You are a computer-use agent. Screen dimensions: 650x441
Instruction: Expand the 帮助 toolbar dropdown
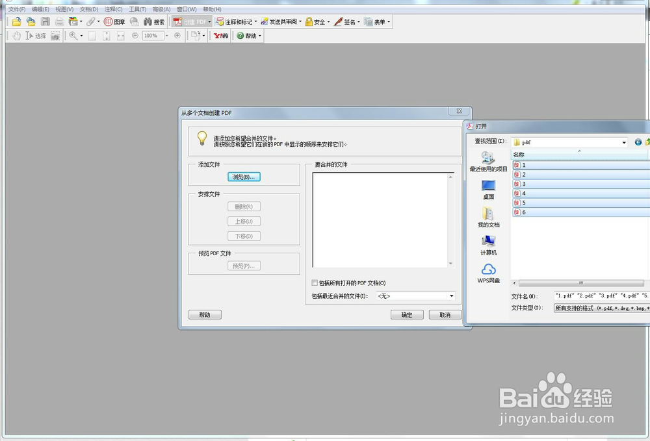coord(260,36)
